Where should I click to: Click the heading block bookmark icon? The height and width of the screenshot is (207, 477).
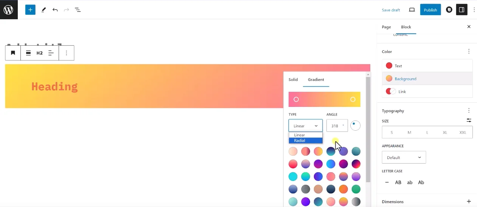(x=13, y=53)
